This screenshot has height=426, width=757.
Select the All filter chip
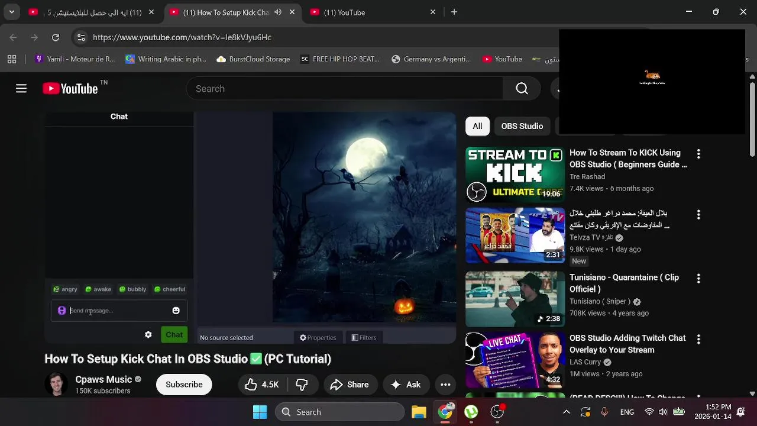[477, 126]
